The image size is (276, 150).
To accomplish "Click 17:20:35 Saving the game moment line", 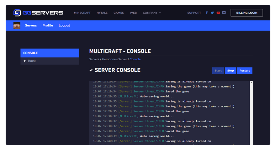I will [x=164, y=106].
